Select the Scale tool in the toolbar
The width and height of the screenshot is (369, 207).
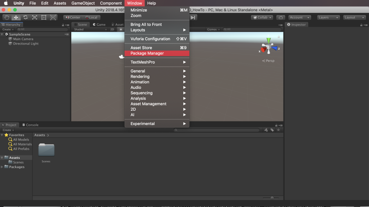(x=35, y=17)
